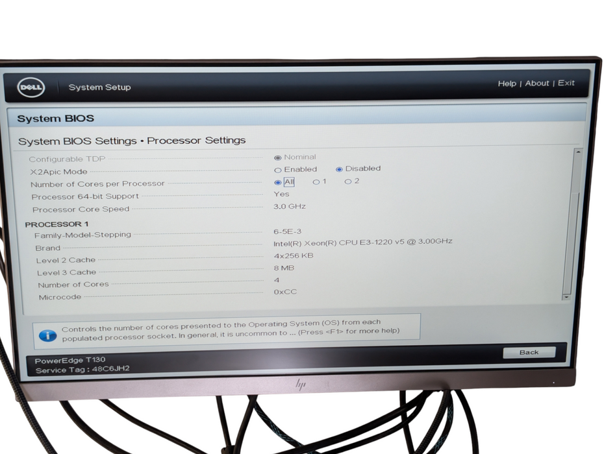Click the Dell logo icon
Screen dimensions: 604x454
click(x=31, y=88)
